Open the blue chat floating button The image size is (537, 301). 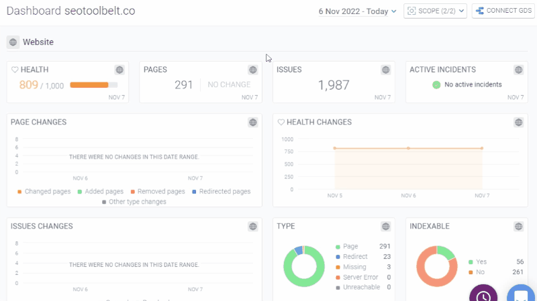pos(521,294)
